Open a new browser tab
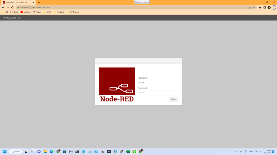This screenshot has width=277, height=155. coord(39,2)
